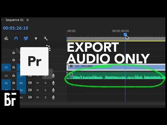Image resolution: width=167 pixels, height=125 pixels.
Task: Toggle insert sequences as nests icon
Action: (x=6, y=38)
